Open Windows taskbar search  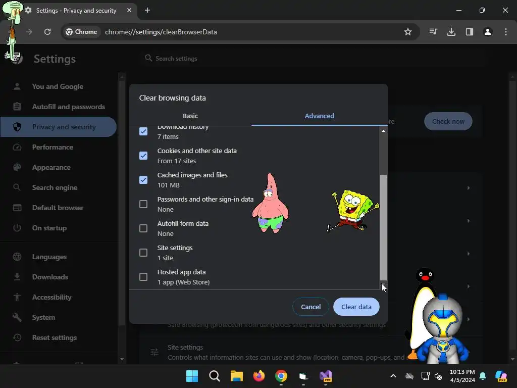[214, 376]
